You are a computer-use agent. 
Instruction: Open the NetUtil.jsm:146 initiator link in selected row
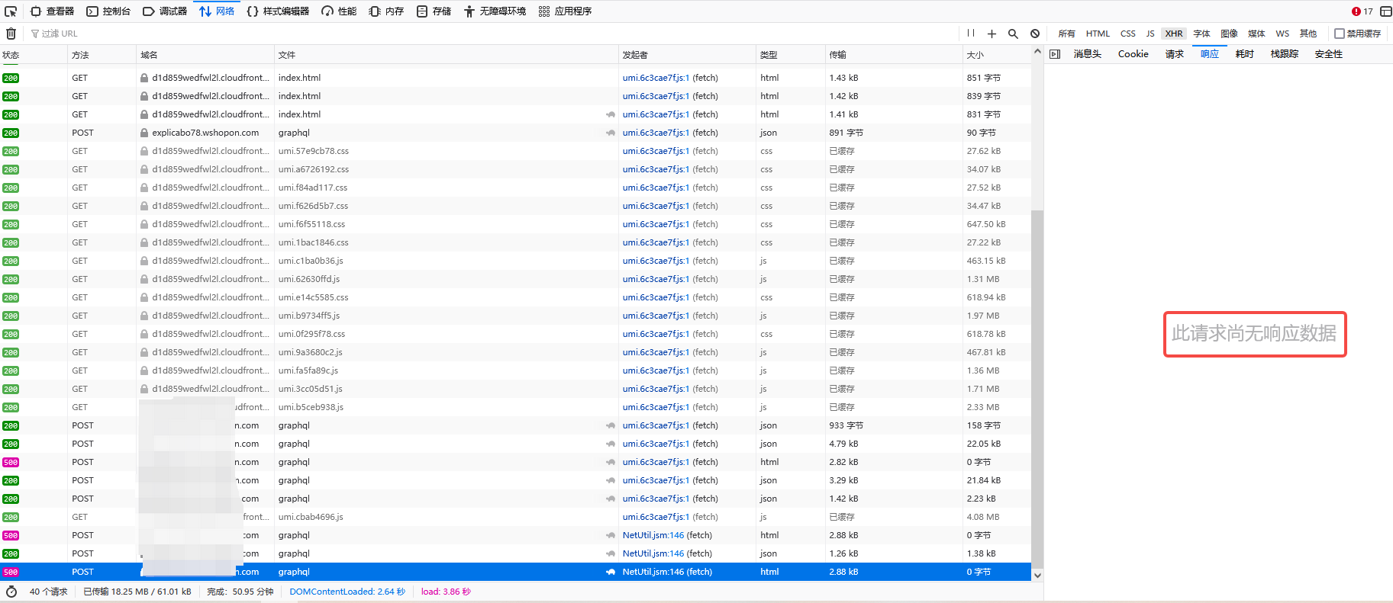point(653,572)
